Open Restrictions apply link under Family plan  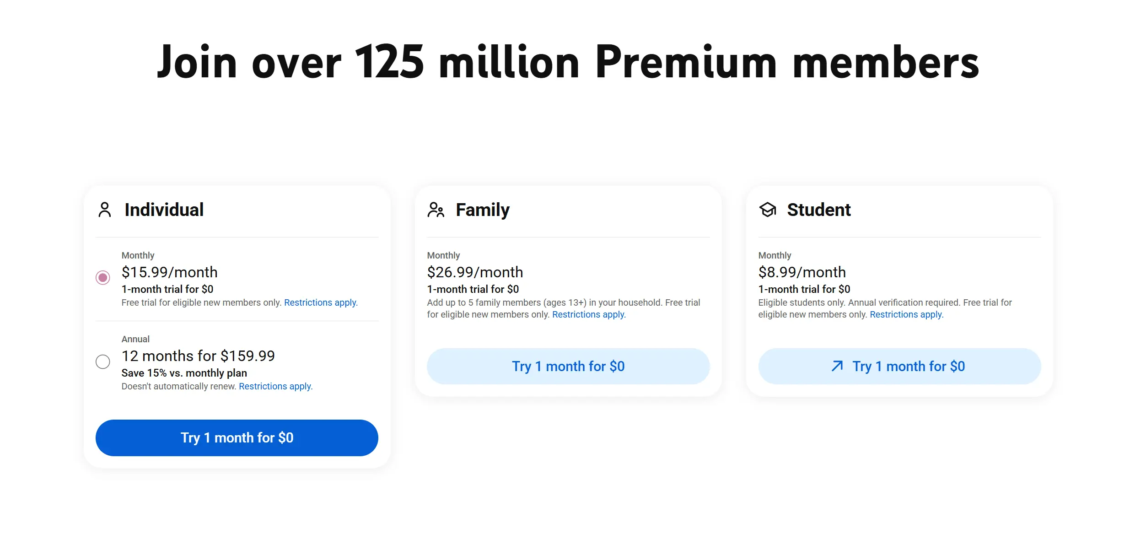[x=589, y=314]
